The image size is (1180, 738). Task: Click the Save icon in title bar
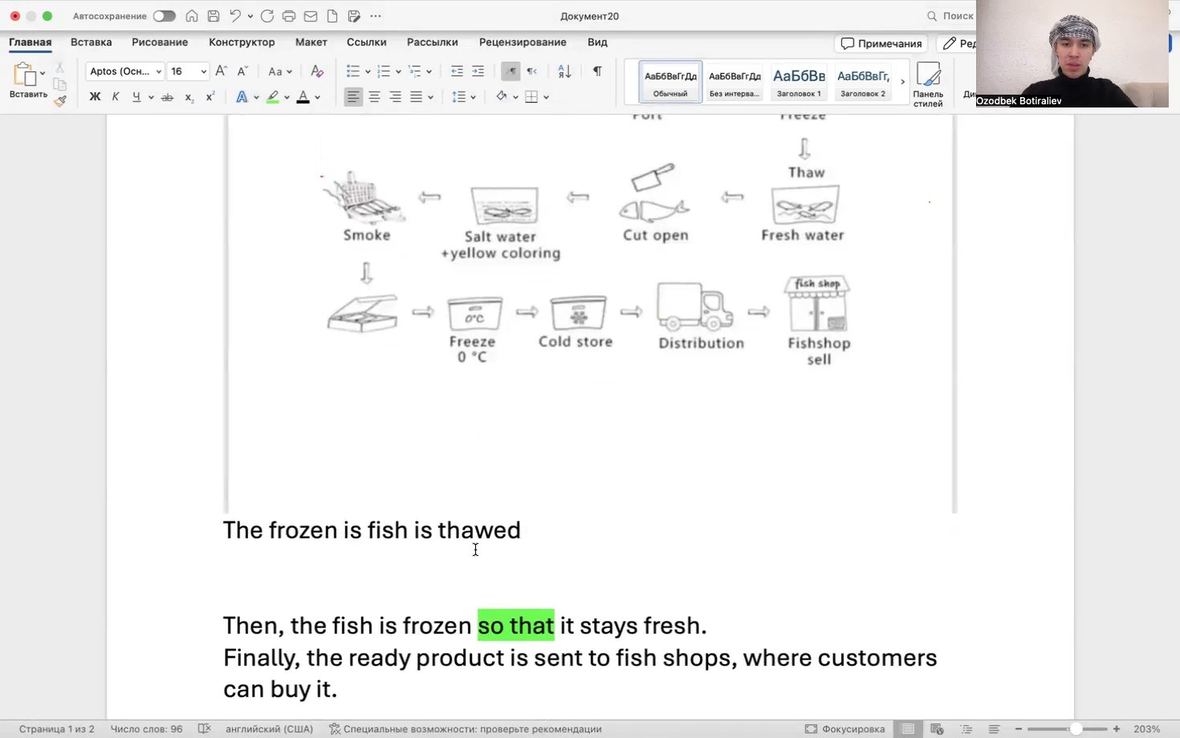coord(213,16)
